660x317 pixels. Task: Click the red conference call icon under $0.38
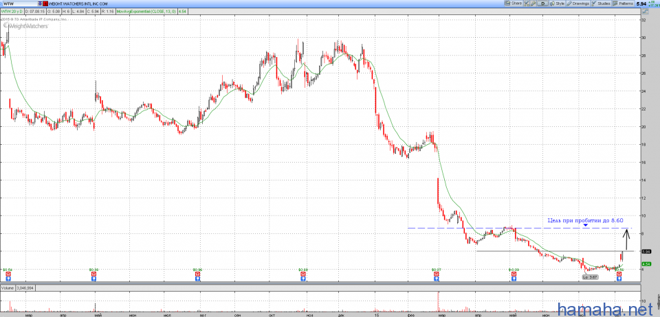tap(95, 273)
